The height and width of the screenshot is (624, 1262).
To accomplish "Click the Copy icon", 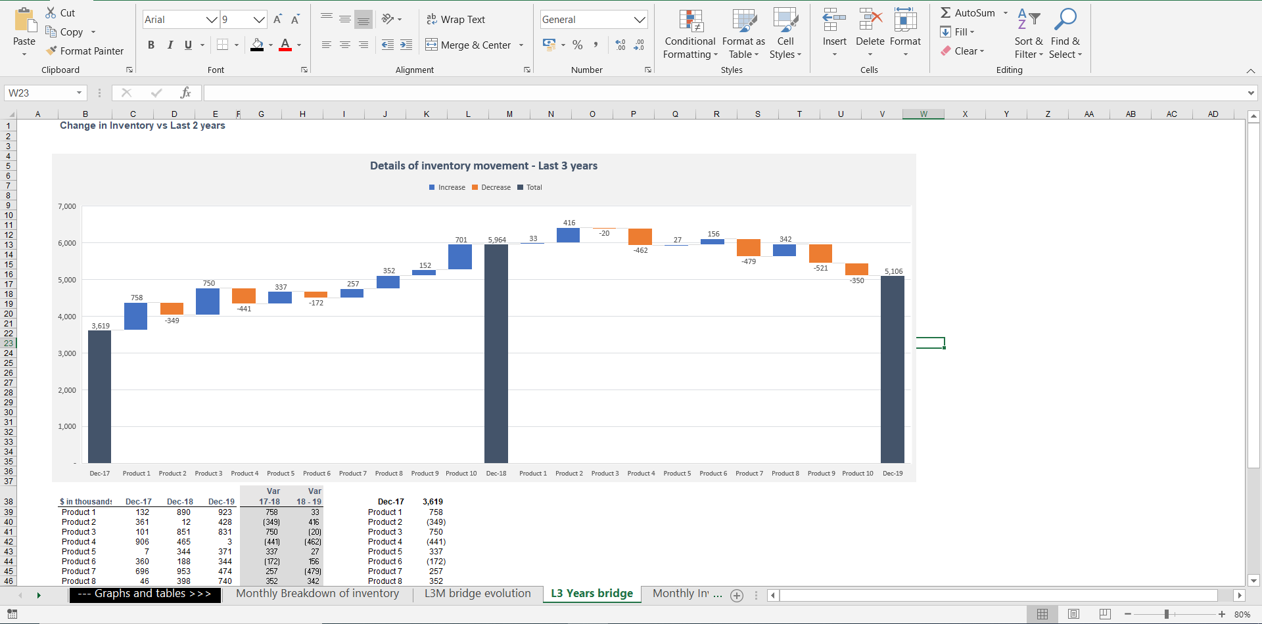I will (51, 32).
